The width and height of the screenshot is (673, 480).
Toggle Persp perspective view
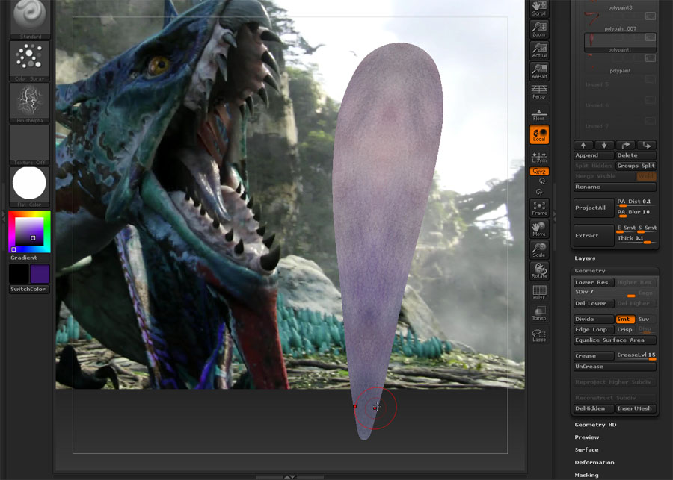(x=539, y=92)
